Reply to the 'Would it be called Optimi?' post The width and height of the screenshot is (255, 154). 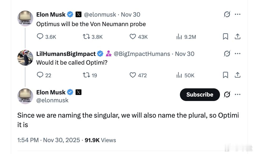[40, 75]
